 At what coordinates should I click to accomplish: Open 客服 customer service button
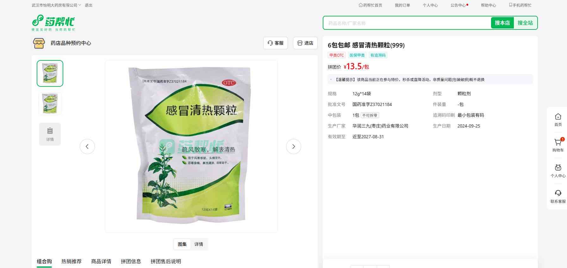click(x=276, y=43)
